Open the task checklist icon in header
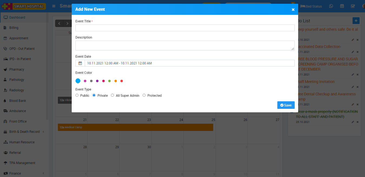The width and height of the screenshot is (365, 177). 353,6
